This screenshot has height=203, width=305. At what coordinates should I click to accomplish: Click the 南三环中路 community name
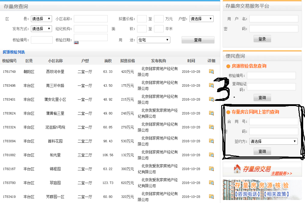(55, 85)
